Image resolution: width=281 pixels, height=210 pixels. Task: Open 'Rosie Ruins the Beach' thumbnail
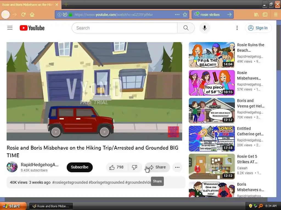212,55
